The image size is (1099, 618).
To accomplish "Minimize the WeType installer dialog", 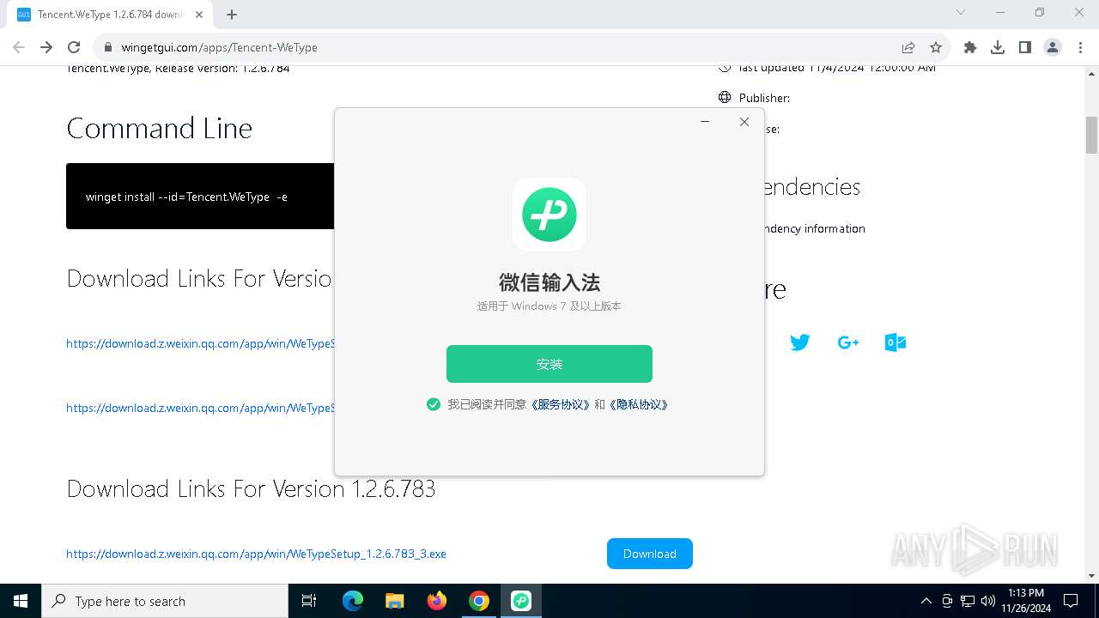I will 705,122.
